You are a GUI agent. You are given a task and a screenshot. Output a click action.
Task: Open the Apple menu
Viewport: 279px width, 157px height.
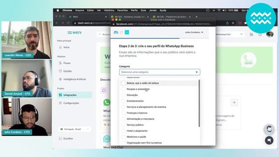[58, 10]
